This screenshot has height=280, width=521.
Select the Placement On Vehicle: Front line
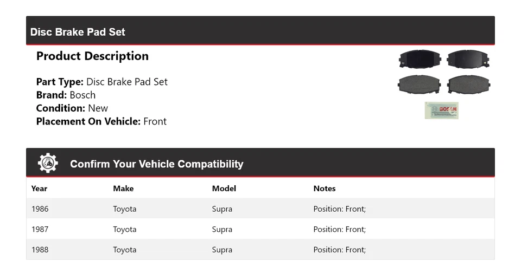(x=101, y=121)
